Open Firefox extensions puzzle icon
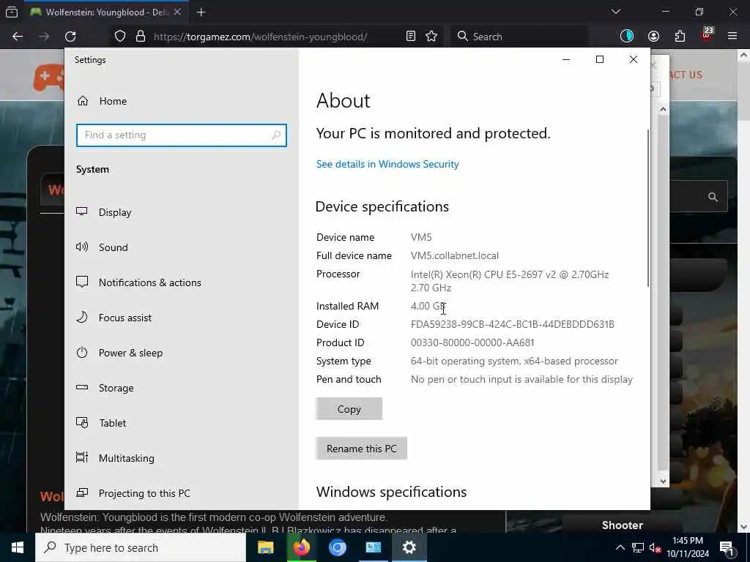This screenshot has height=562, width=750. coord(680,37)
